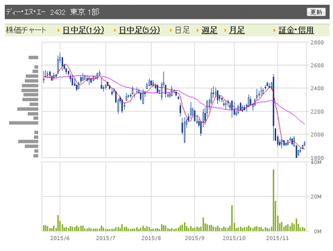Image resolution: width=333 pixels, height=251 pixels.
Task: Click the 20M volume axis label
Action: pyautogui.click(x=316, y=197)
